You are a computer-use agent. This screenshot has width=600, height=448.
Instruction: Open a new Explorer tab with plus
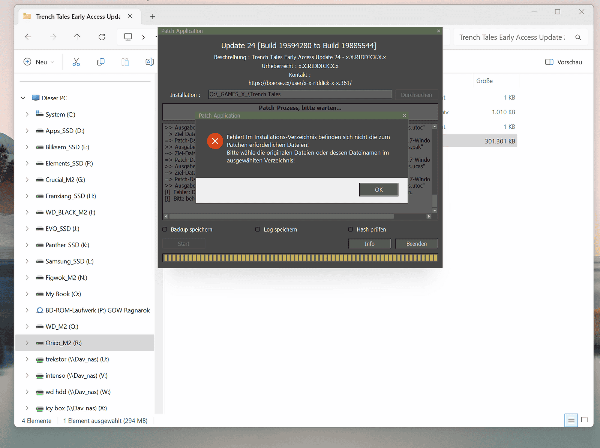153,16
